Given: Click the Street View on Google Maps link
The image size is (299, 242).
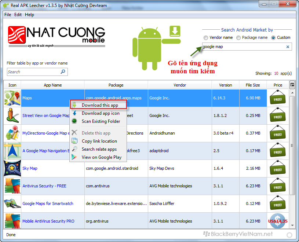Looking at the screenshot, I should click(46, 115).
